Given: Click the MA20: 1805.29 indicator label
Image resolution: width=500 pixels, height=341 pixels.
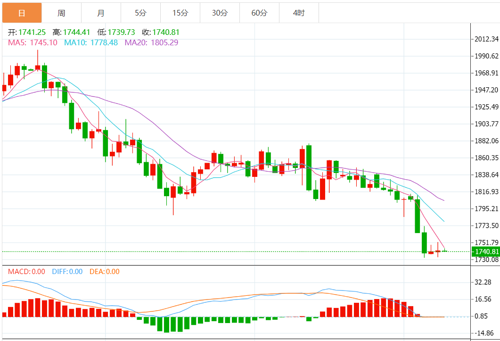Looking at the screenshot, I should point(151,42).
